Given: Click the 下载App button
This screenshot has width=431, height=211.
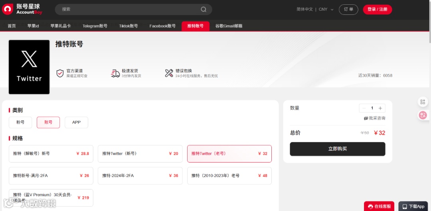Looking at the screenshot, I should tap(413, 206).
